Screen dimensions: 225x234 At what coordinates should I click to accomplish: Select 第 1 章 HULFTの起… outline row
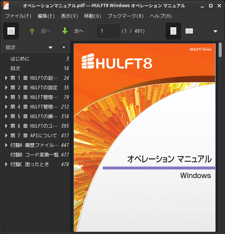[x=36, y=78]
